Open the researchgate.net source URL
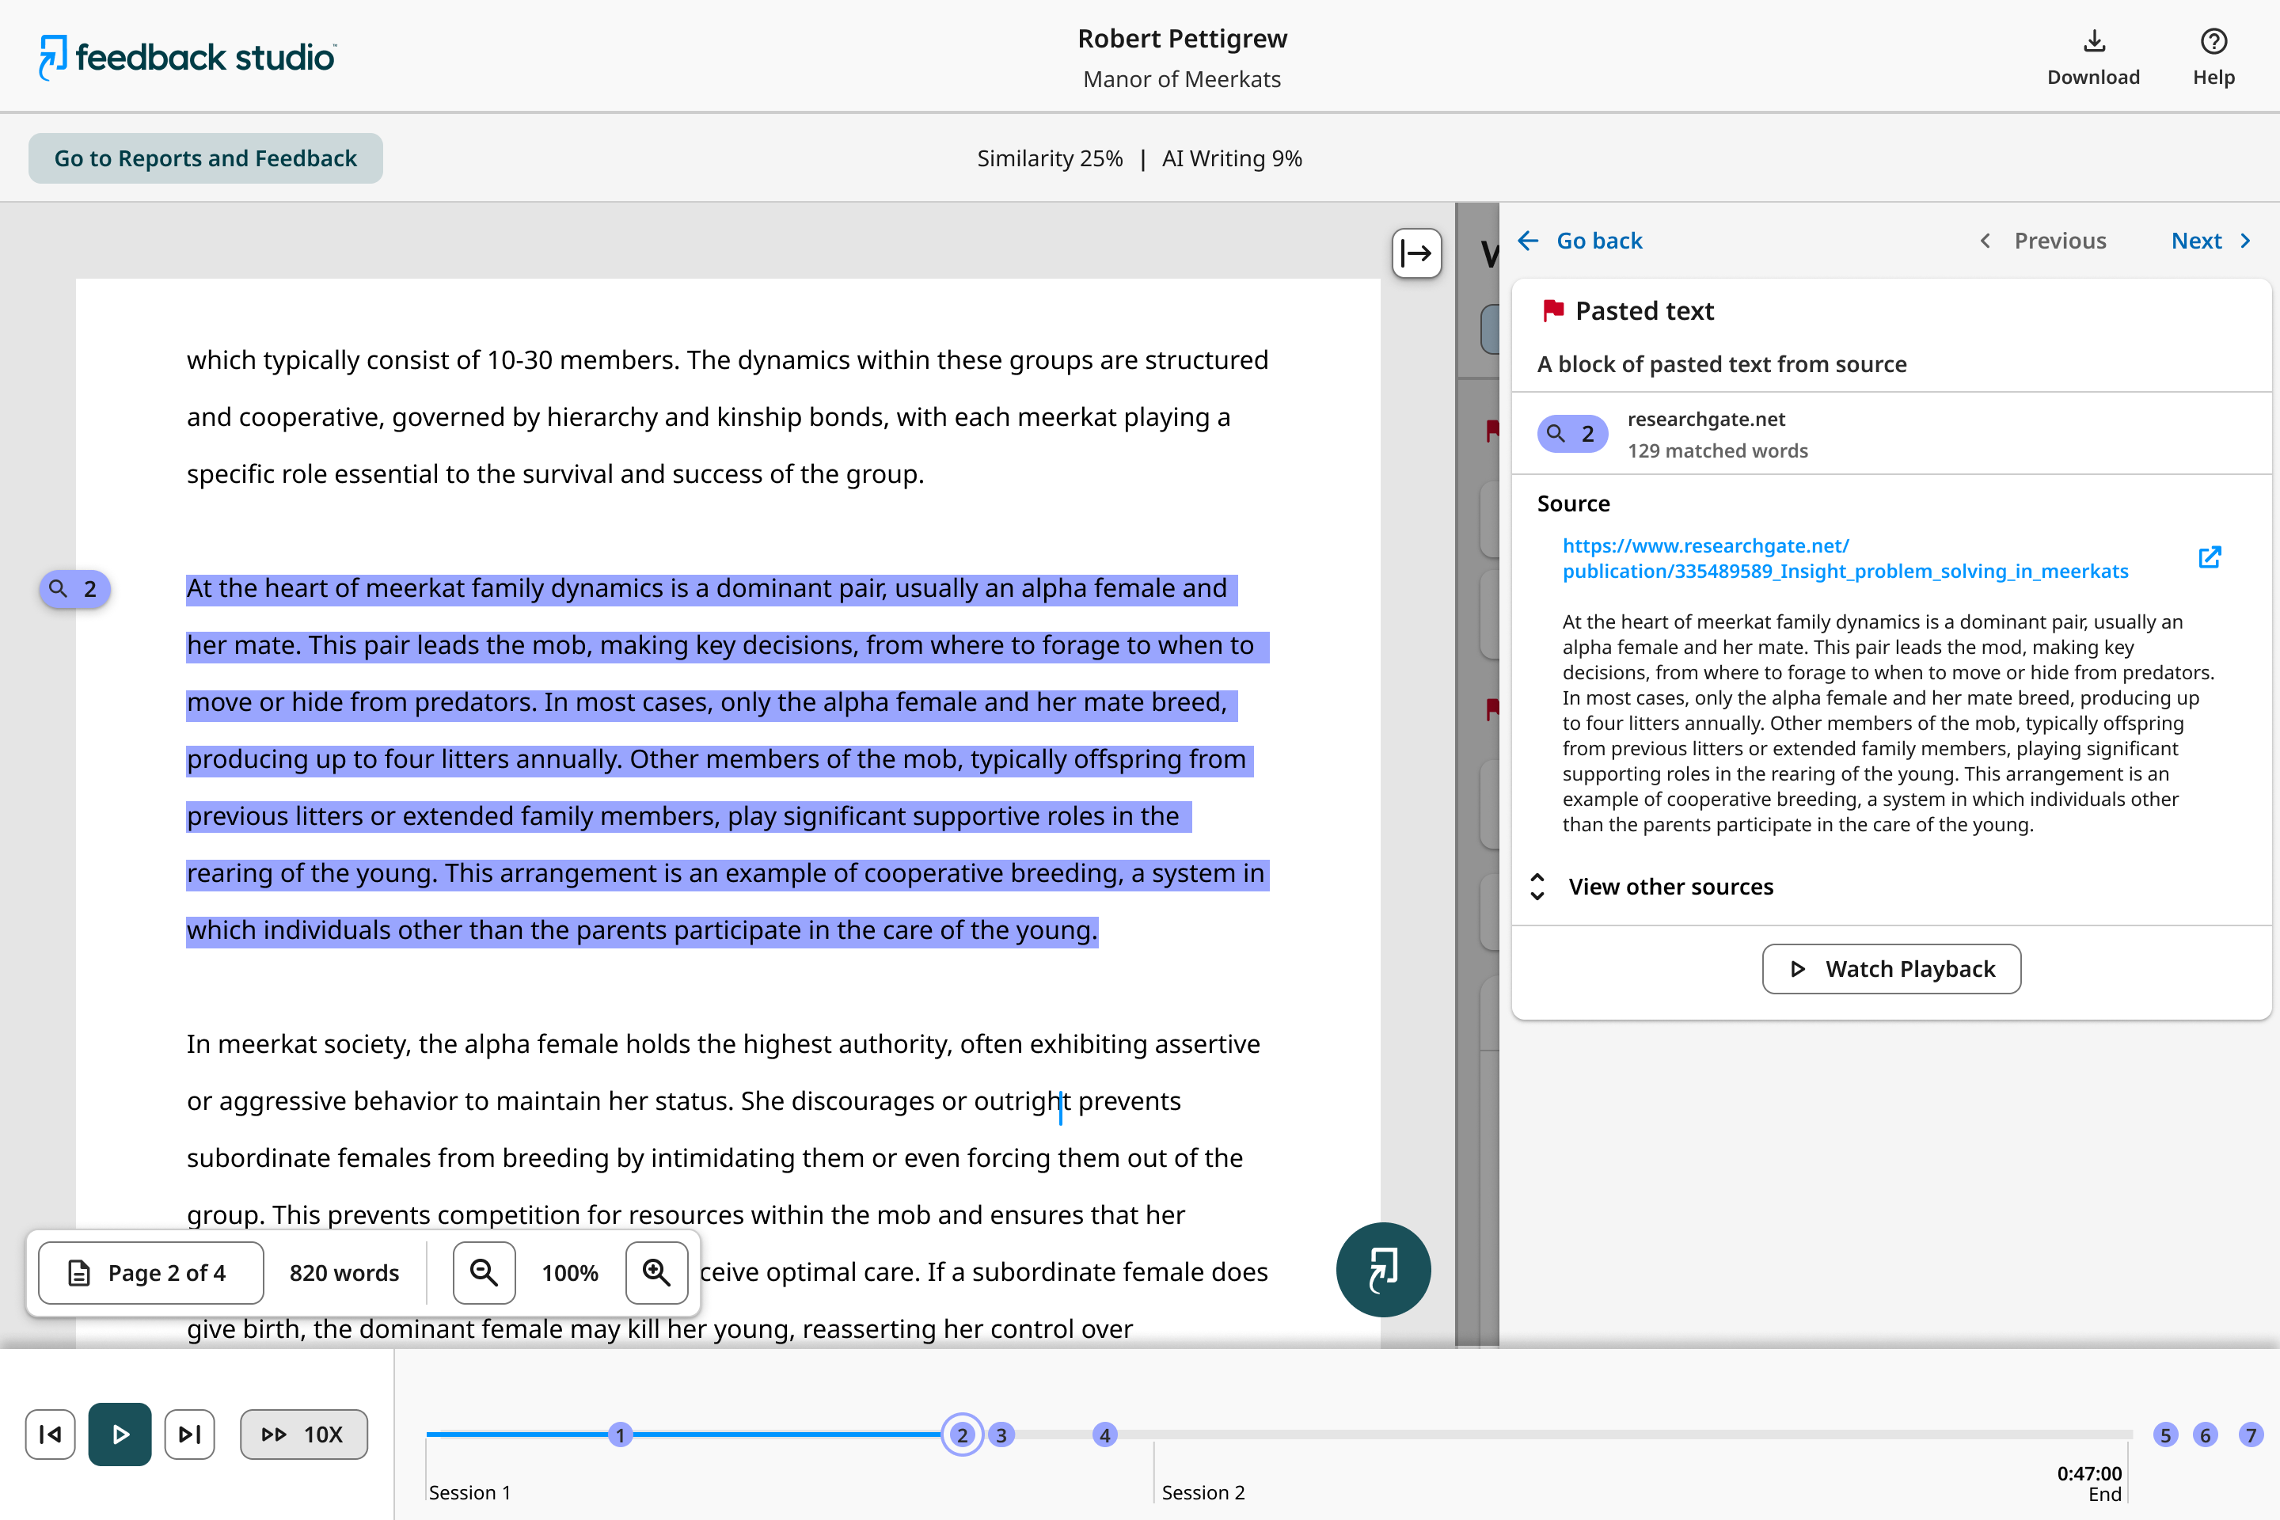Image resolution: width=2280 pixels, height=1520 pixels. pyautogui.click(x=1844, y=558)
